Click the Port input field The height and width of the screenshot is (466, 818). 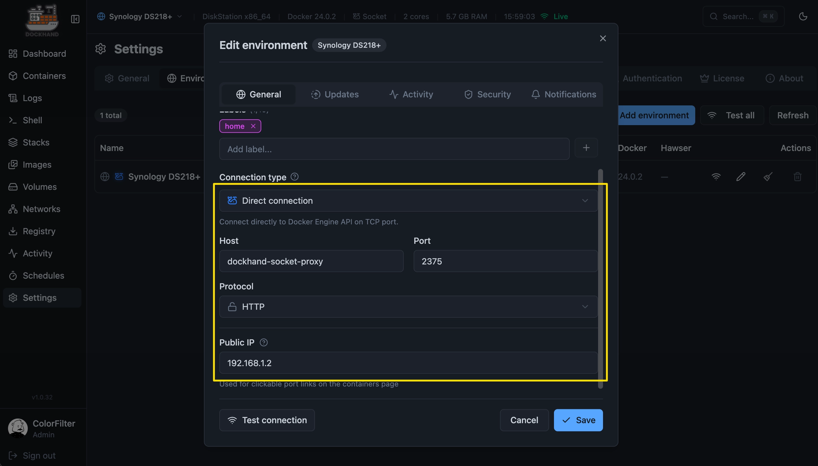506,261
